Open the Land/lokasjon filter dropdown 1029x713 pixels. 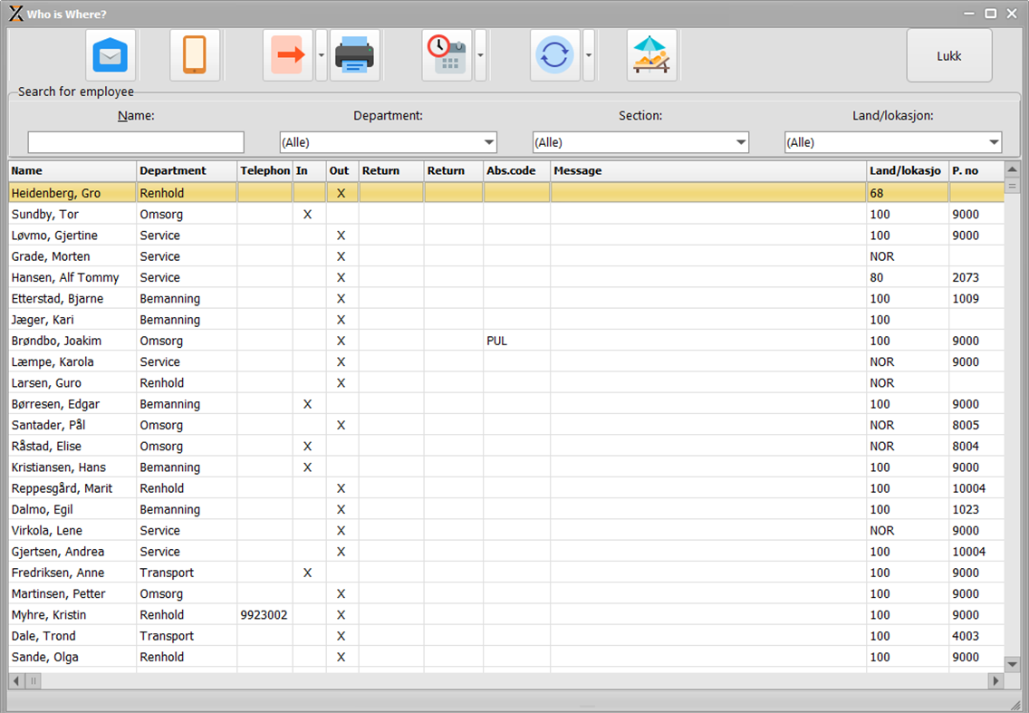893,141
